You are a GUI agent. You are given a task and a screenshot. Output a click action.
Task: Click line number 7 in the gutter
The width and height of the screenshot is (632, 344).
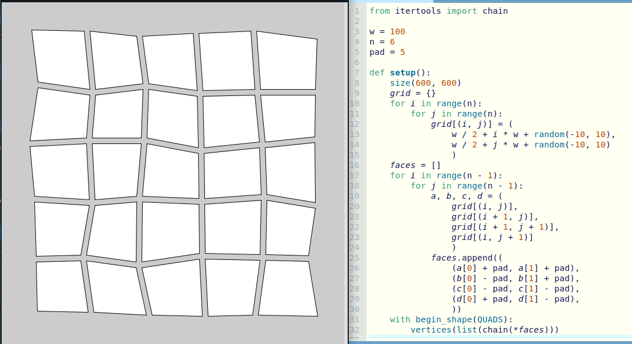point(357,73)
